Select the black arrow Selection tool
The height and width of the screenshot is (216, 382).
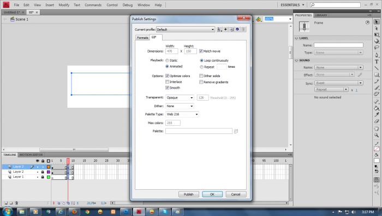[377, 22]
